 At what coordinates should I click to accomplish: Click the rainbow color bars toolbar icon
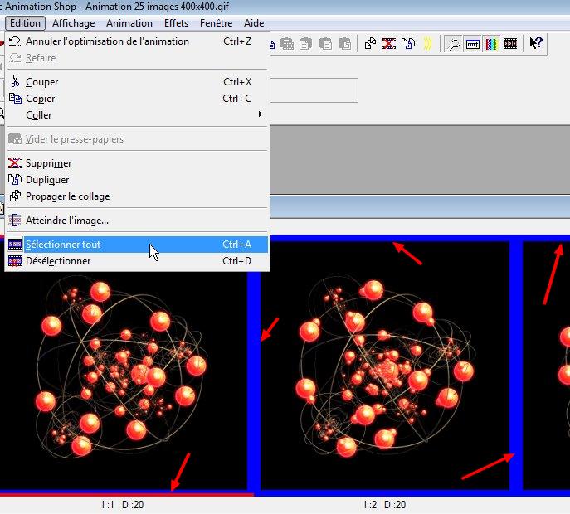[492, 44]
